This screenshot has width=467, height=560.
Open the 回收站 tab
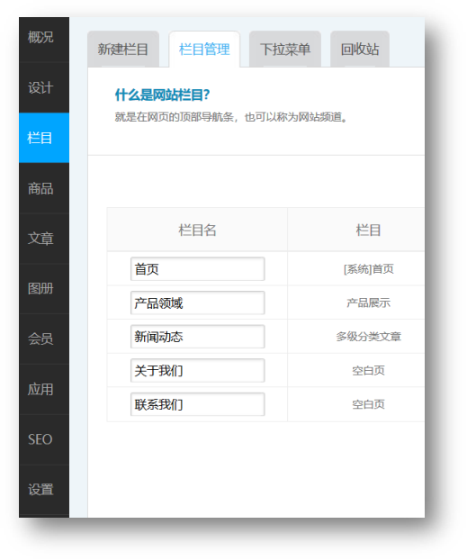click(x=360, y=49)
